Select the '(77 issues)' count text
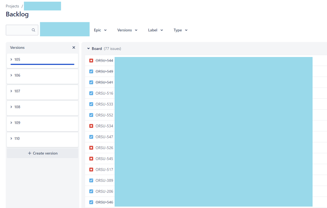This screenshot has width=327, height=208. [112, 48]
